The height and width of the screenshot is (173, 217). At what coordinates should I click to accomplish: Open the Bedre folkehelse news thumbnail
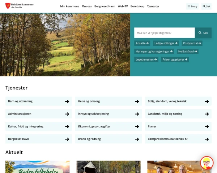click(x=38, y=167)
